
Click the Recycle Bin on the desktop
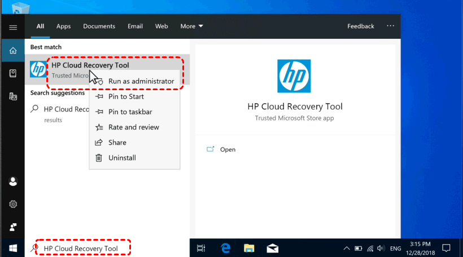(x=21, y=7)
